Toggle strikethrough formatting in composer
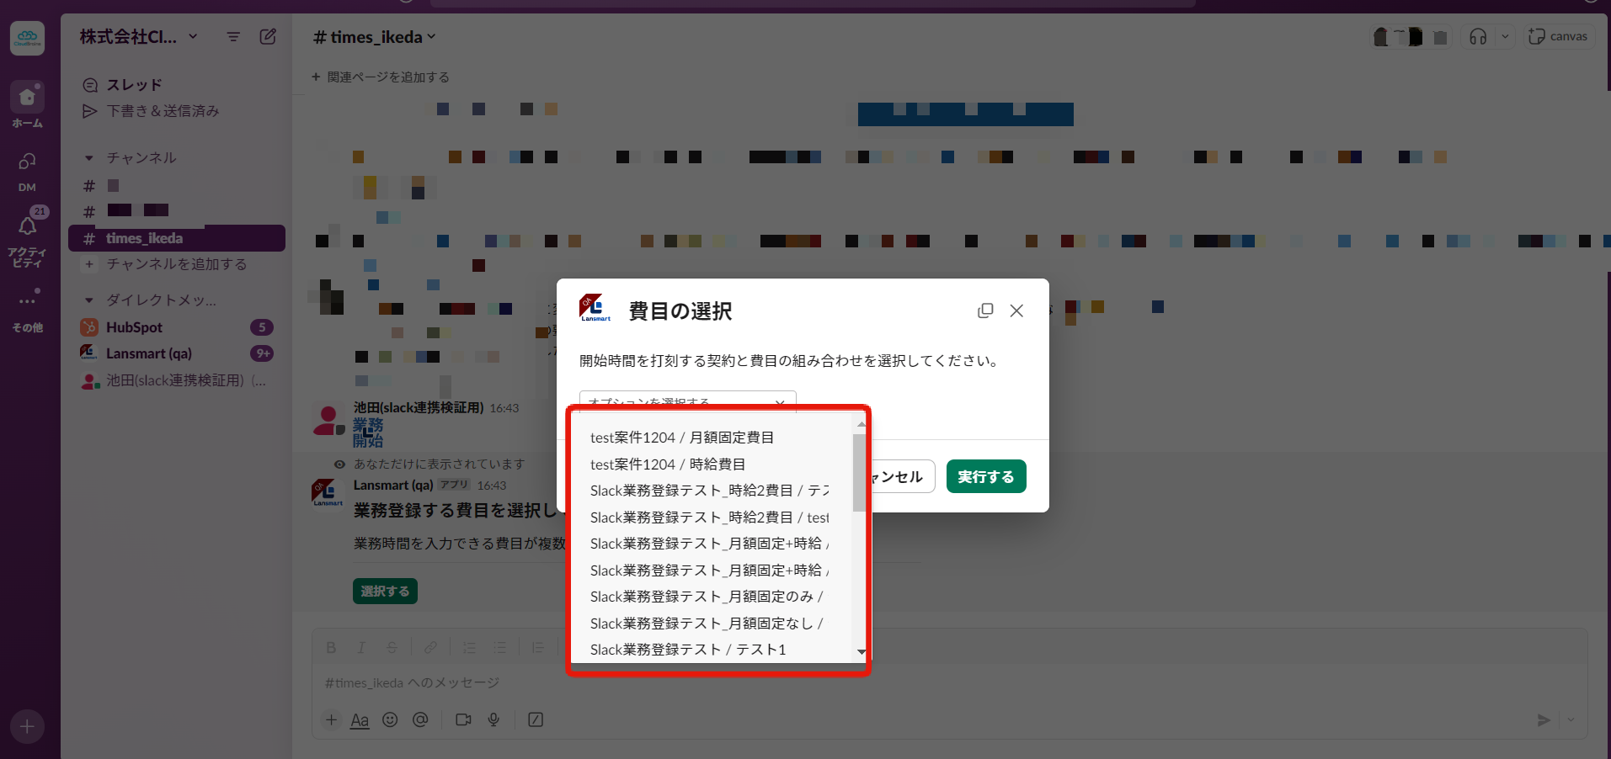 click(x=392, y=647)
